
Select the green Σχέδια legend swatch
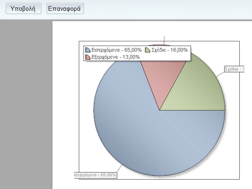[148, 50]
